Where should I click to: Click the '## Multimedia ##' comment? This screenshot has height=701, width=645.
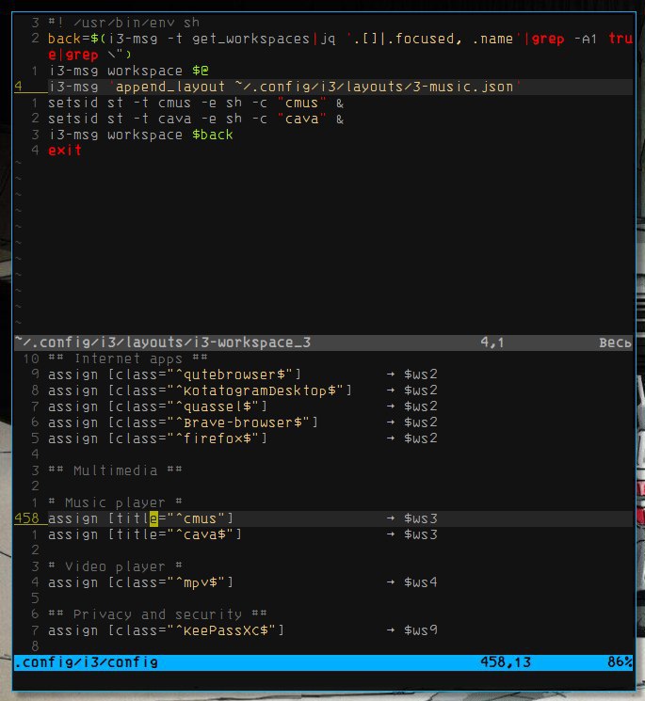pos(116,470)
